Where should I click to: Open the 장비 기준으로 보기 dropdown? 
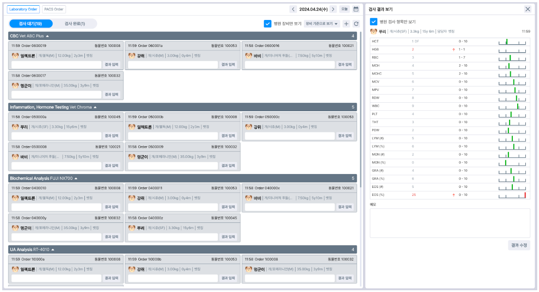(x=322, y=24)
